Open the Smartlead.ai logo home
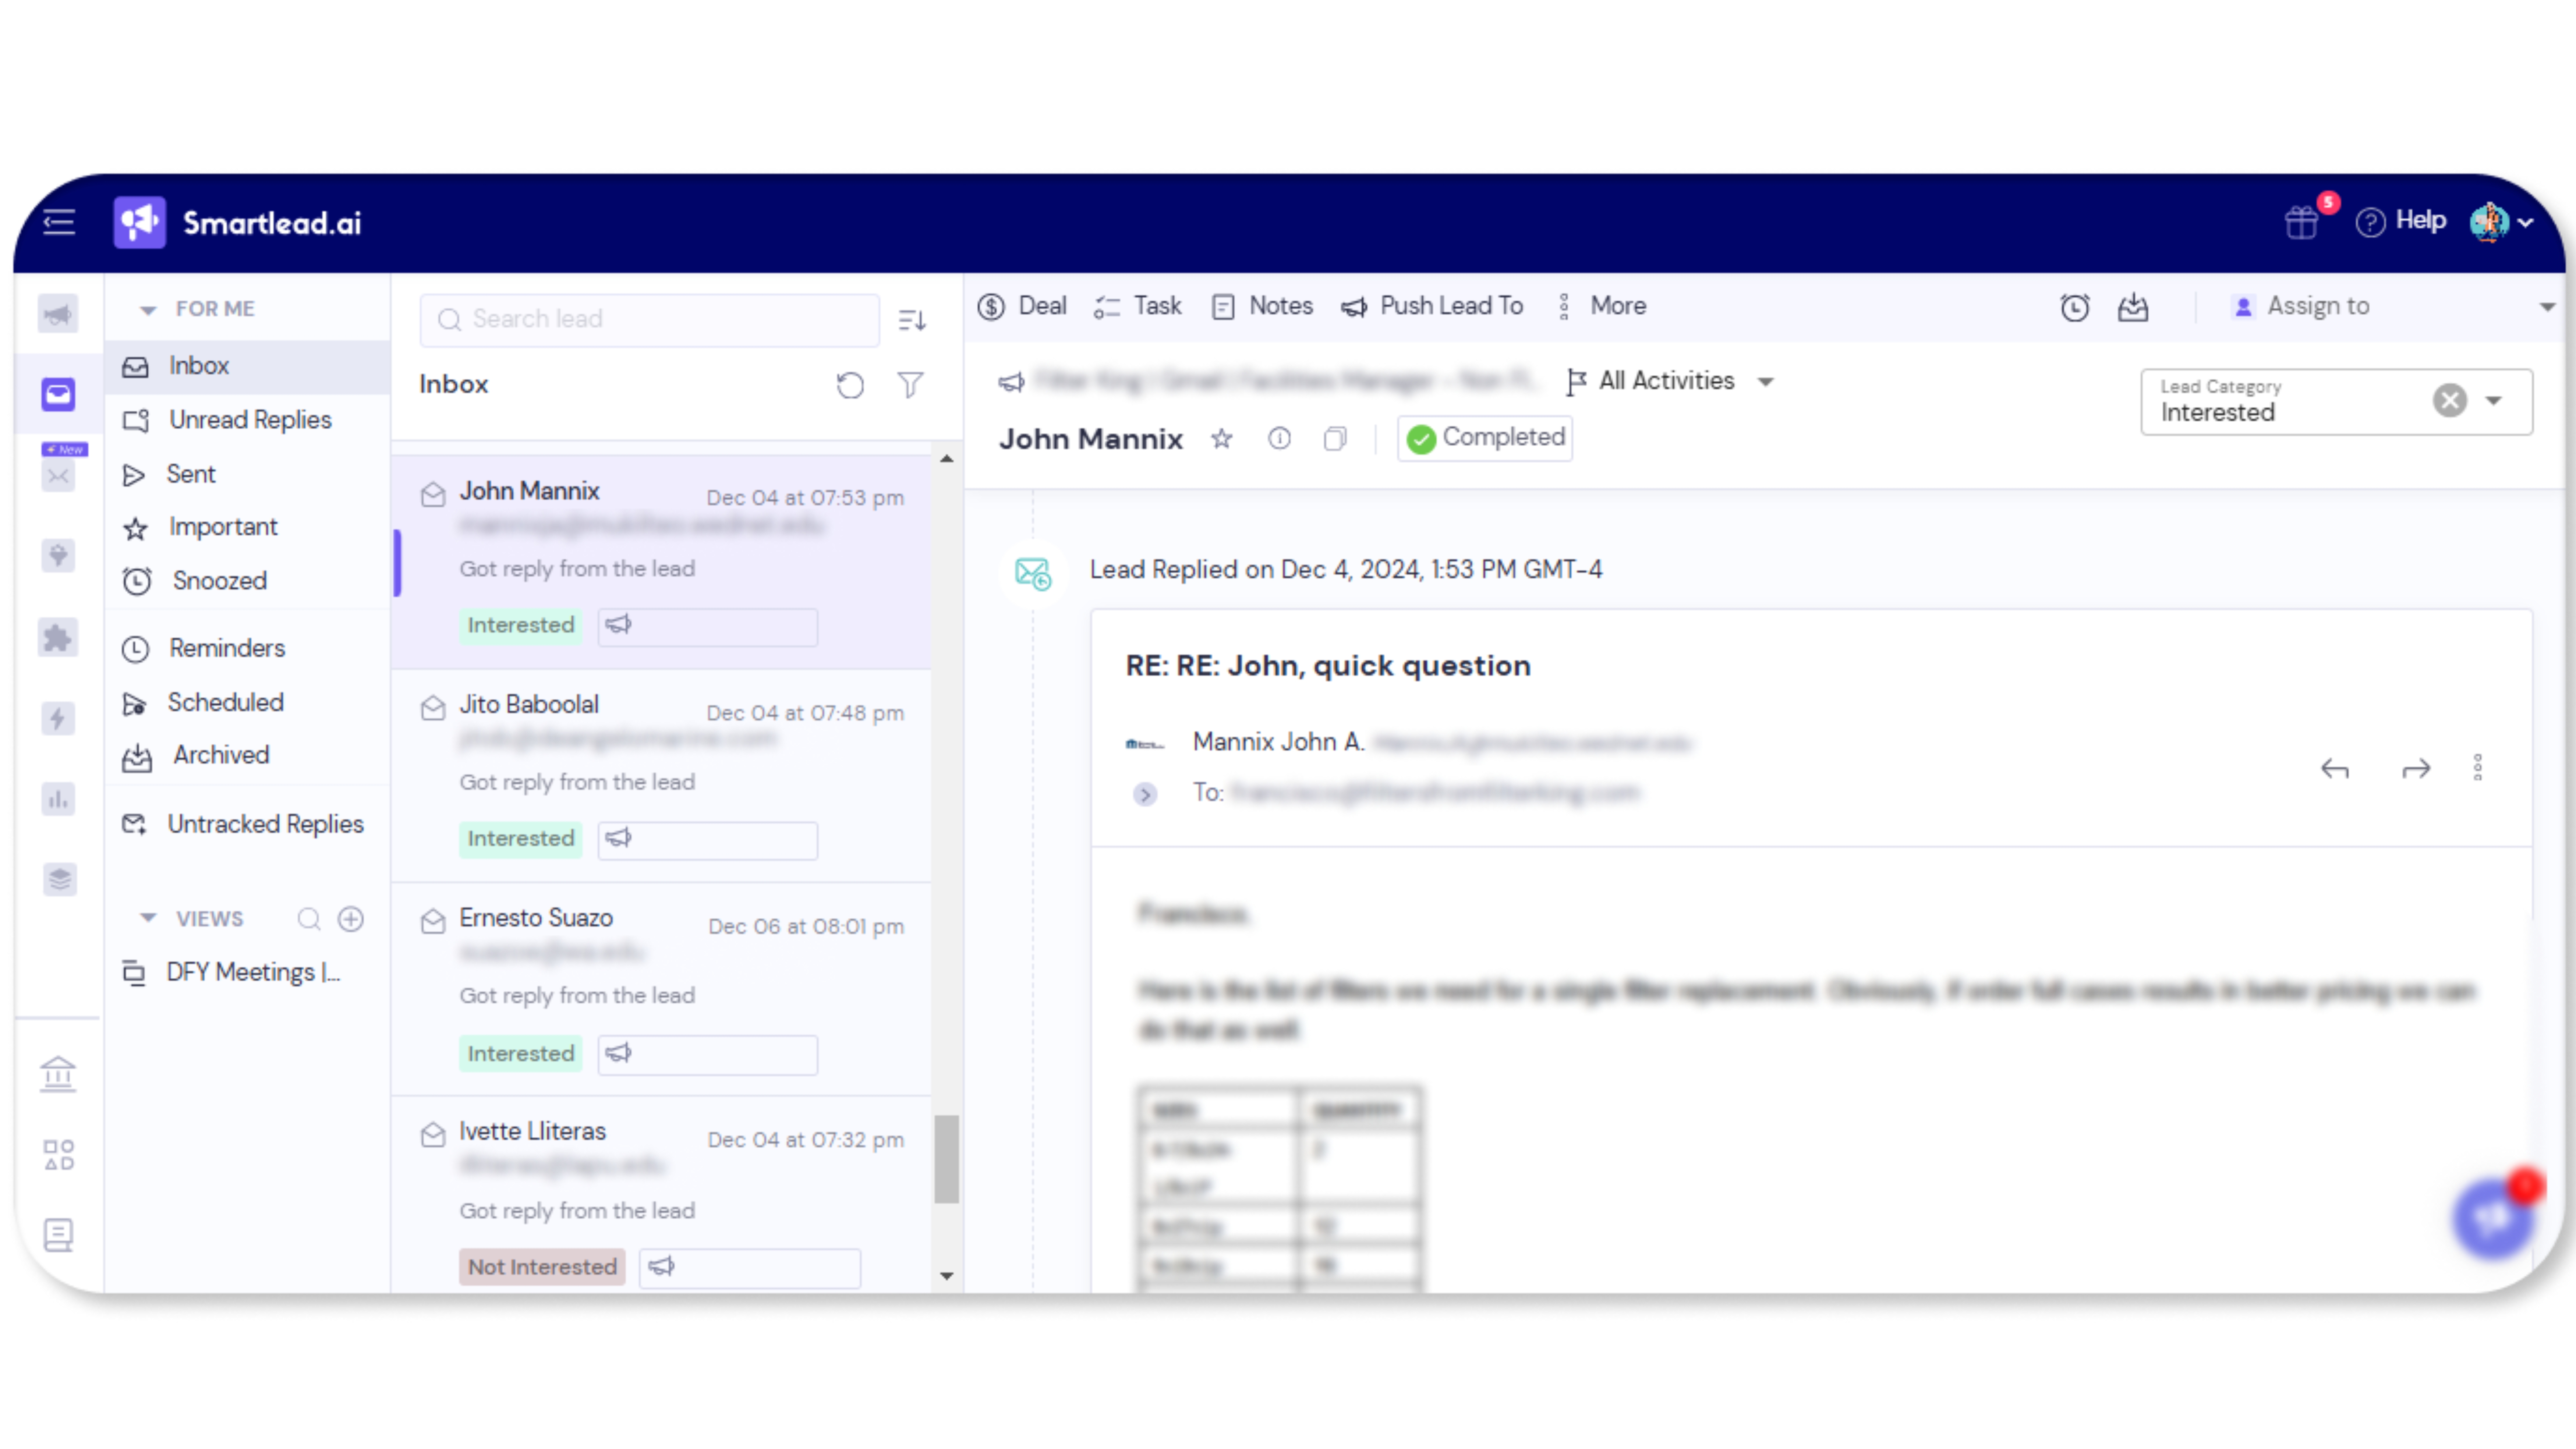The image size is (2576, 1449). click(x=238, y=222)
